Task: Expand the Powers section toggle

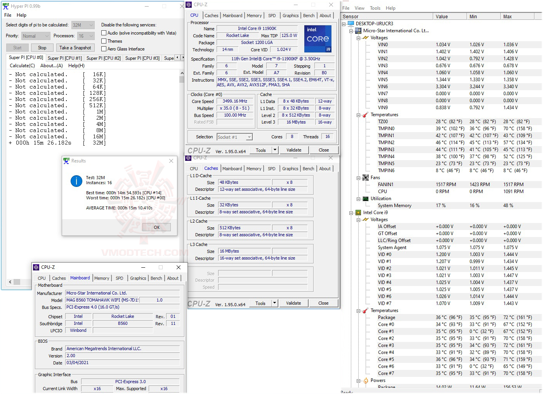Action: (x=359, y=380)
